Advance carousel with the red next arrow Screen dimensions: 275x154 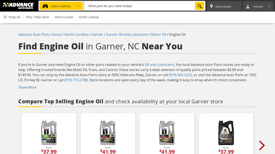pyautogui.click(x=262, y=145)
